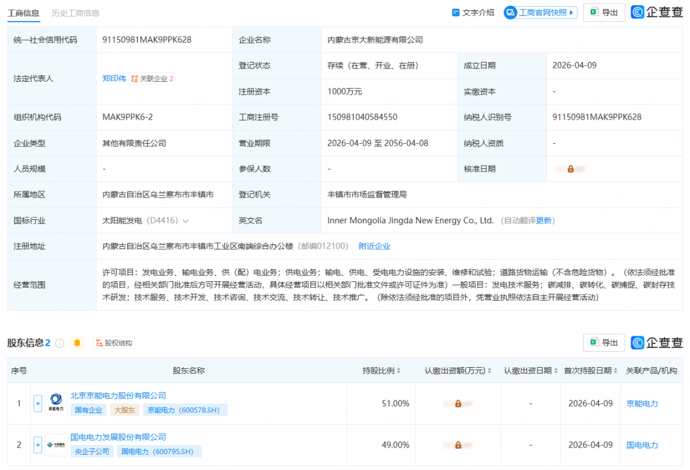Click the 文字介绍 icon at top
The width and height of the screenshot is (690, 470).
[472, 12]
